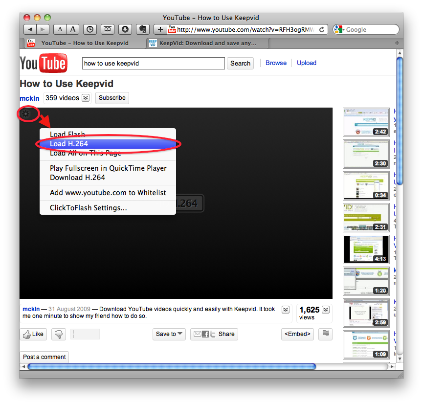The width and height of the screenshot is (423, 405).
Task: Open related video thumbnail 0:34
Action: click(x=366, y=186)
